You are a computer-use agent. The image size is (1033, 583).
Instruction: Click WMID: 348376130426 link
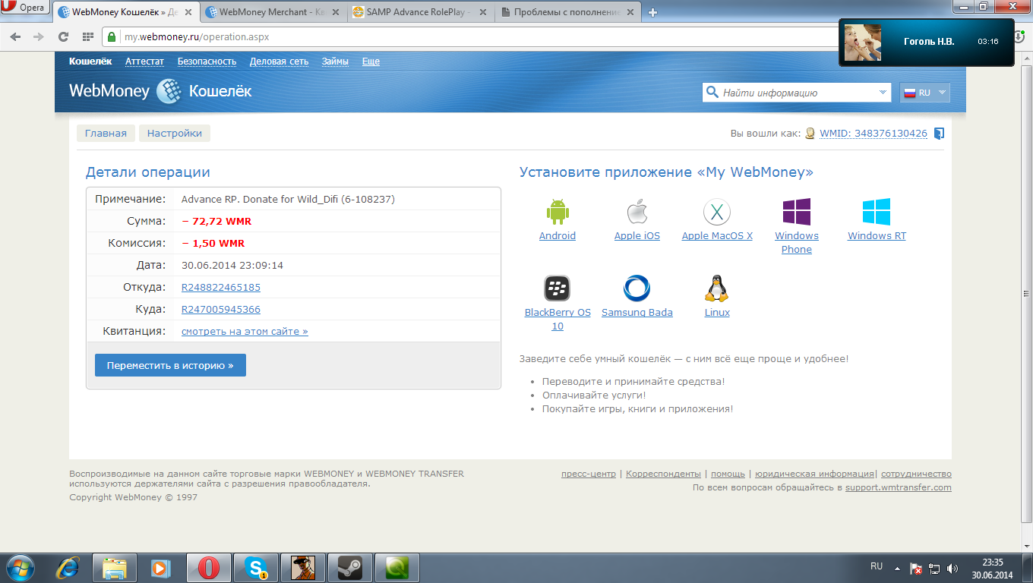pos(873,134)
